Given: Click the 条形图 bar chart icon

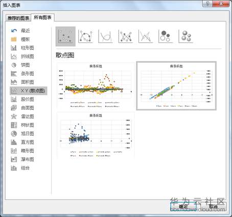Looking at the screenshot, I should [14, 74].
